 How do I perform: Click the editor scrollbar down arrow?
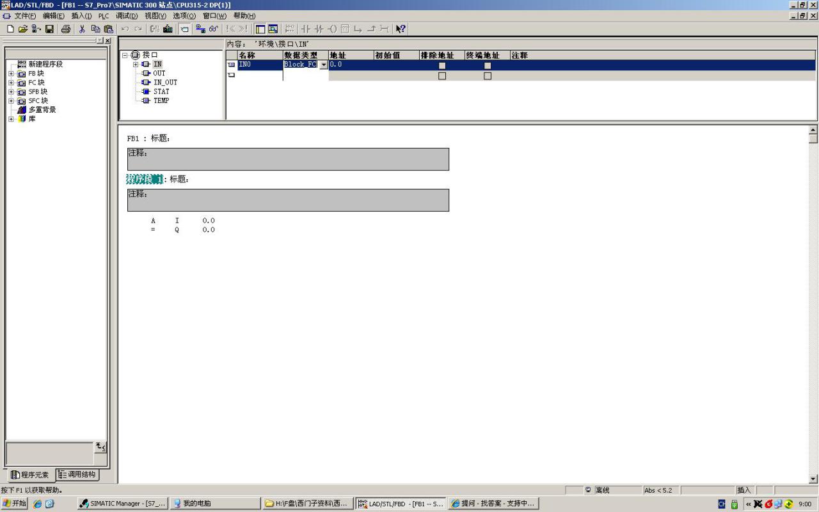(813, 479)
